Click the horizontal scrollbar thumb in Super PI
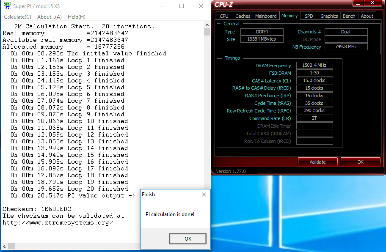This screenshot has width=386, height=252. tap(11, 246)
